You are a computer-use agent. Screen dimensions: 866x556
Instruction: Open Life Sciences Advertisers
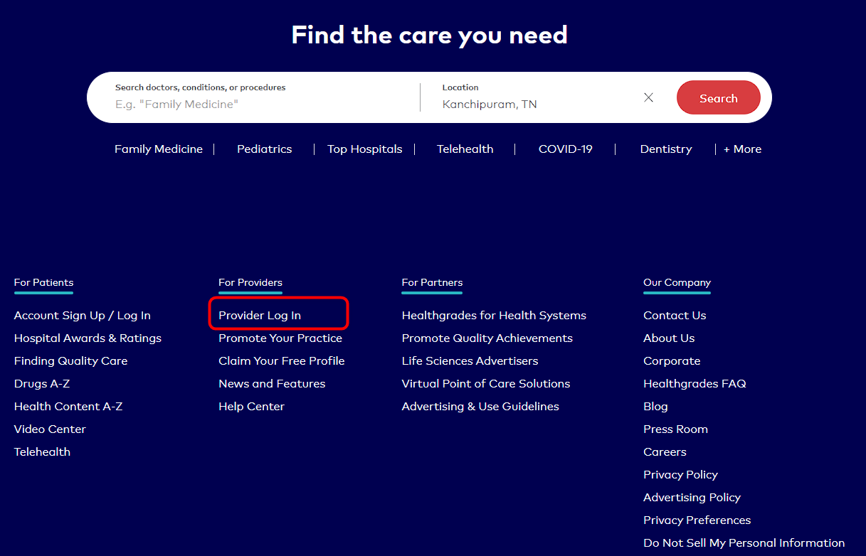470,361
